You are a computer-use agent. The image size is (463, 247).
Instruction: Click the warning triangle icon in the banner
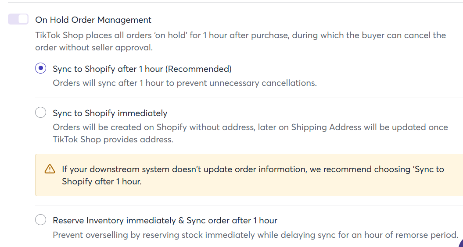pos(50,169)
